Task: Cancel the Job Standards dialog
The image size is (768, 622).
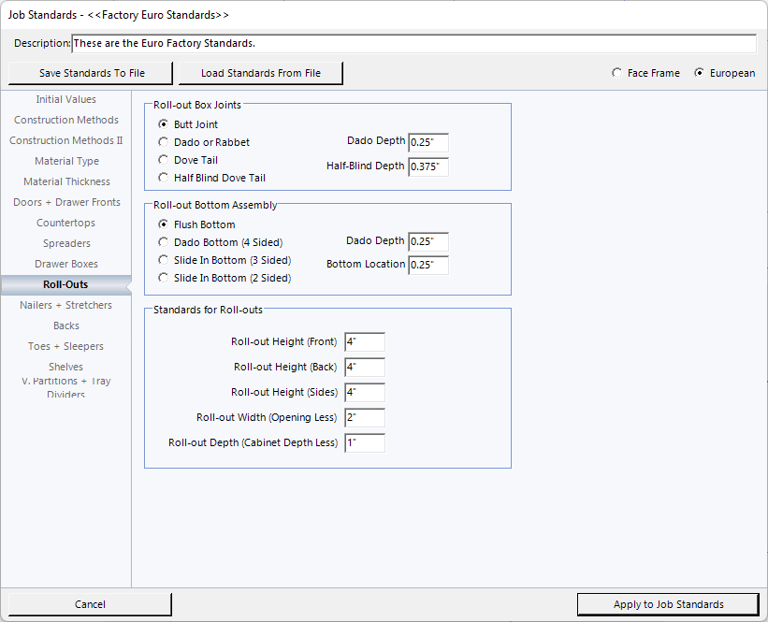Action: click(90, 604)
